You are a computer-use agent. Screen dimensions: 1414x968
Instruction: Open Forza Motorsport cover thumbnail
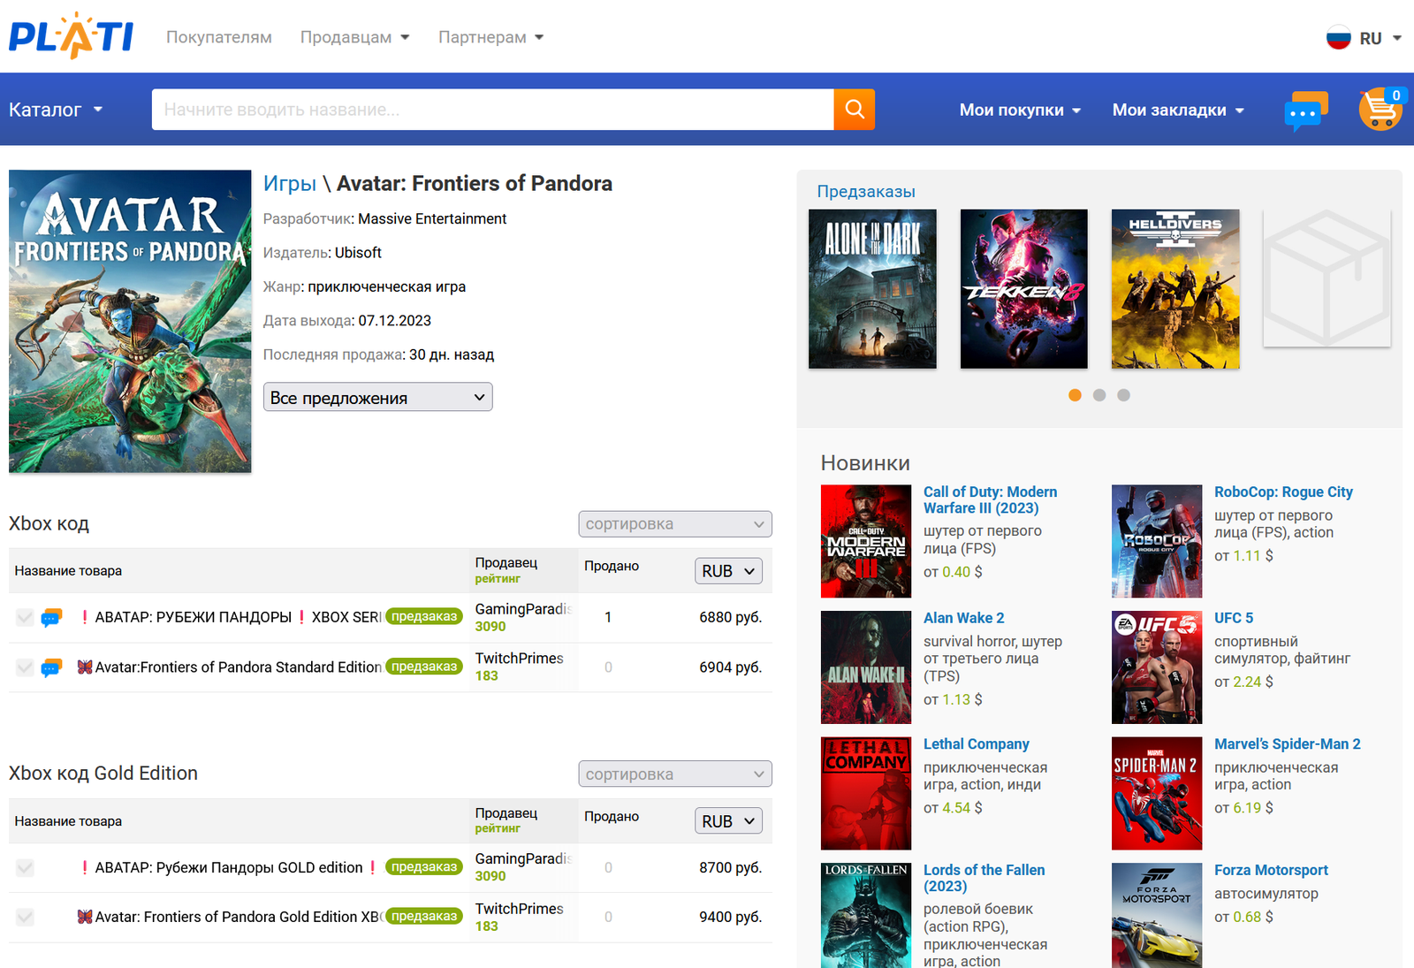[1157, 916]
